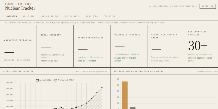This screenshot has width=218, height=109.
Task: Switch to the Overview tab
Action: click(12, 16)
